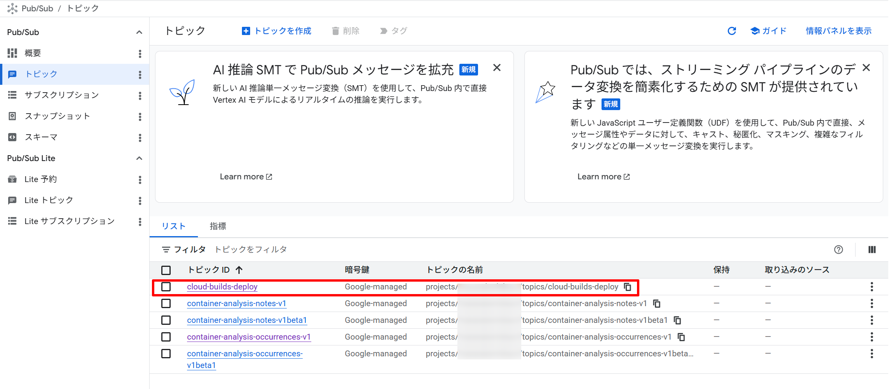Check the box for container-analysis-occurrences-v1
The height and width of the screenshot is (389, 891).
coord(166,337)
